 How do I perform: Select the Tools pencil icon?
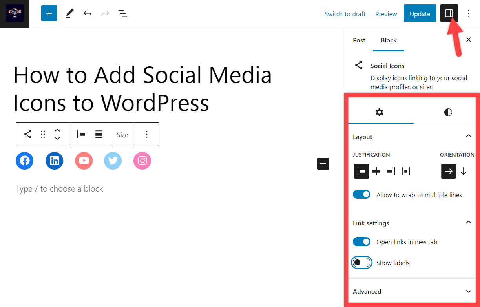coord(69,14)
